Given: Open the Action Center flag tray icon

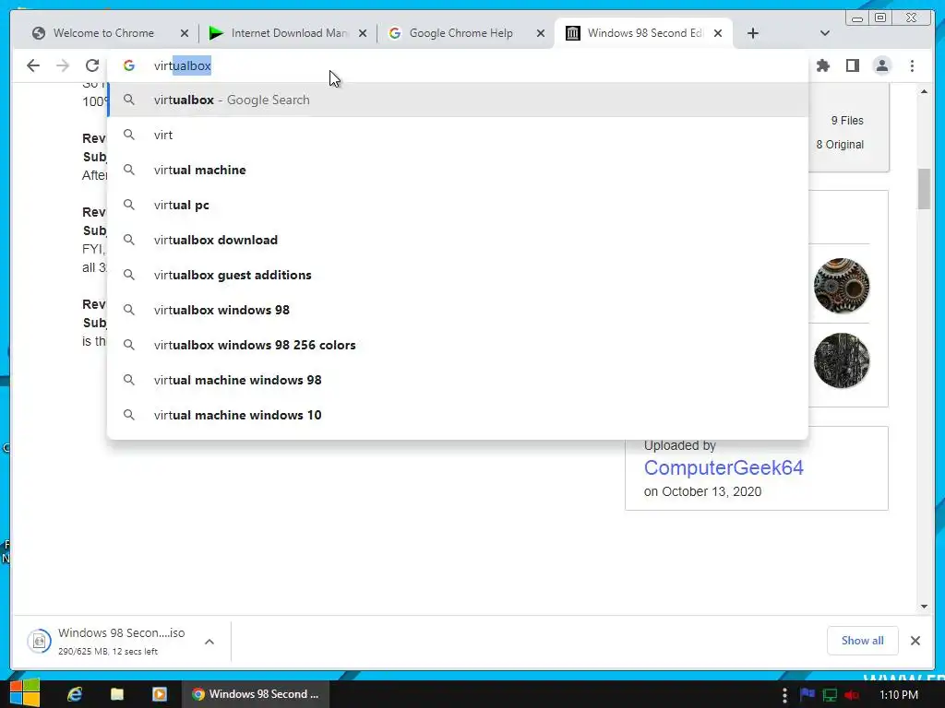Looking at the screenshot, I should pyautogui.click(x=807, y=695).
